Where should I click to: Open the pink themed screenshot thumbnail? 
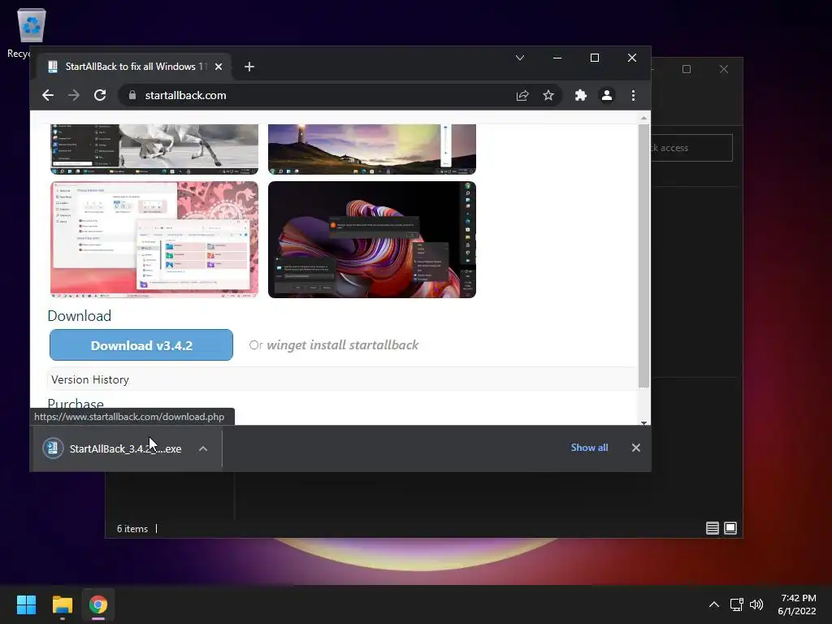[x=154, y=240]
